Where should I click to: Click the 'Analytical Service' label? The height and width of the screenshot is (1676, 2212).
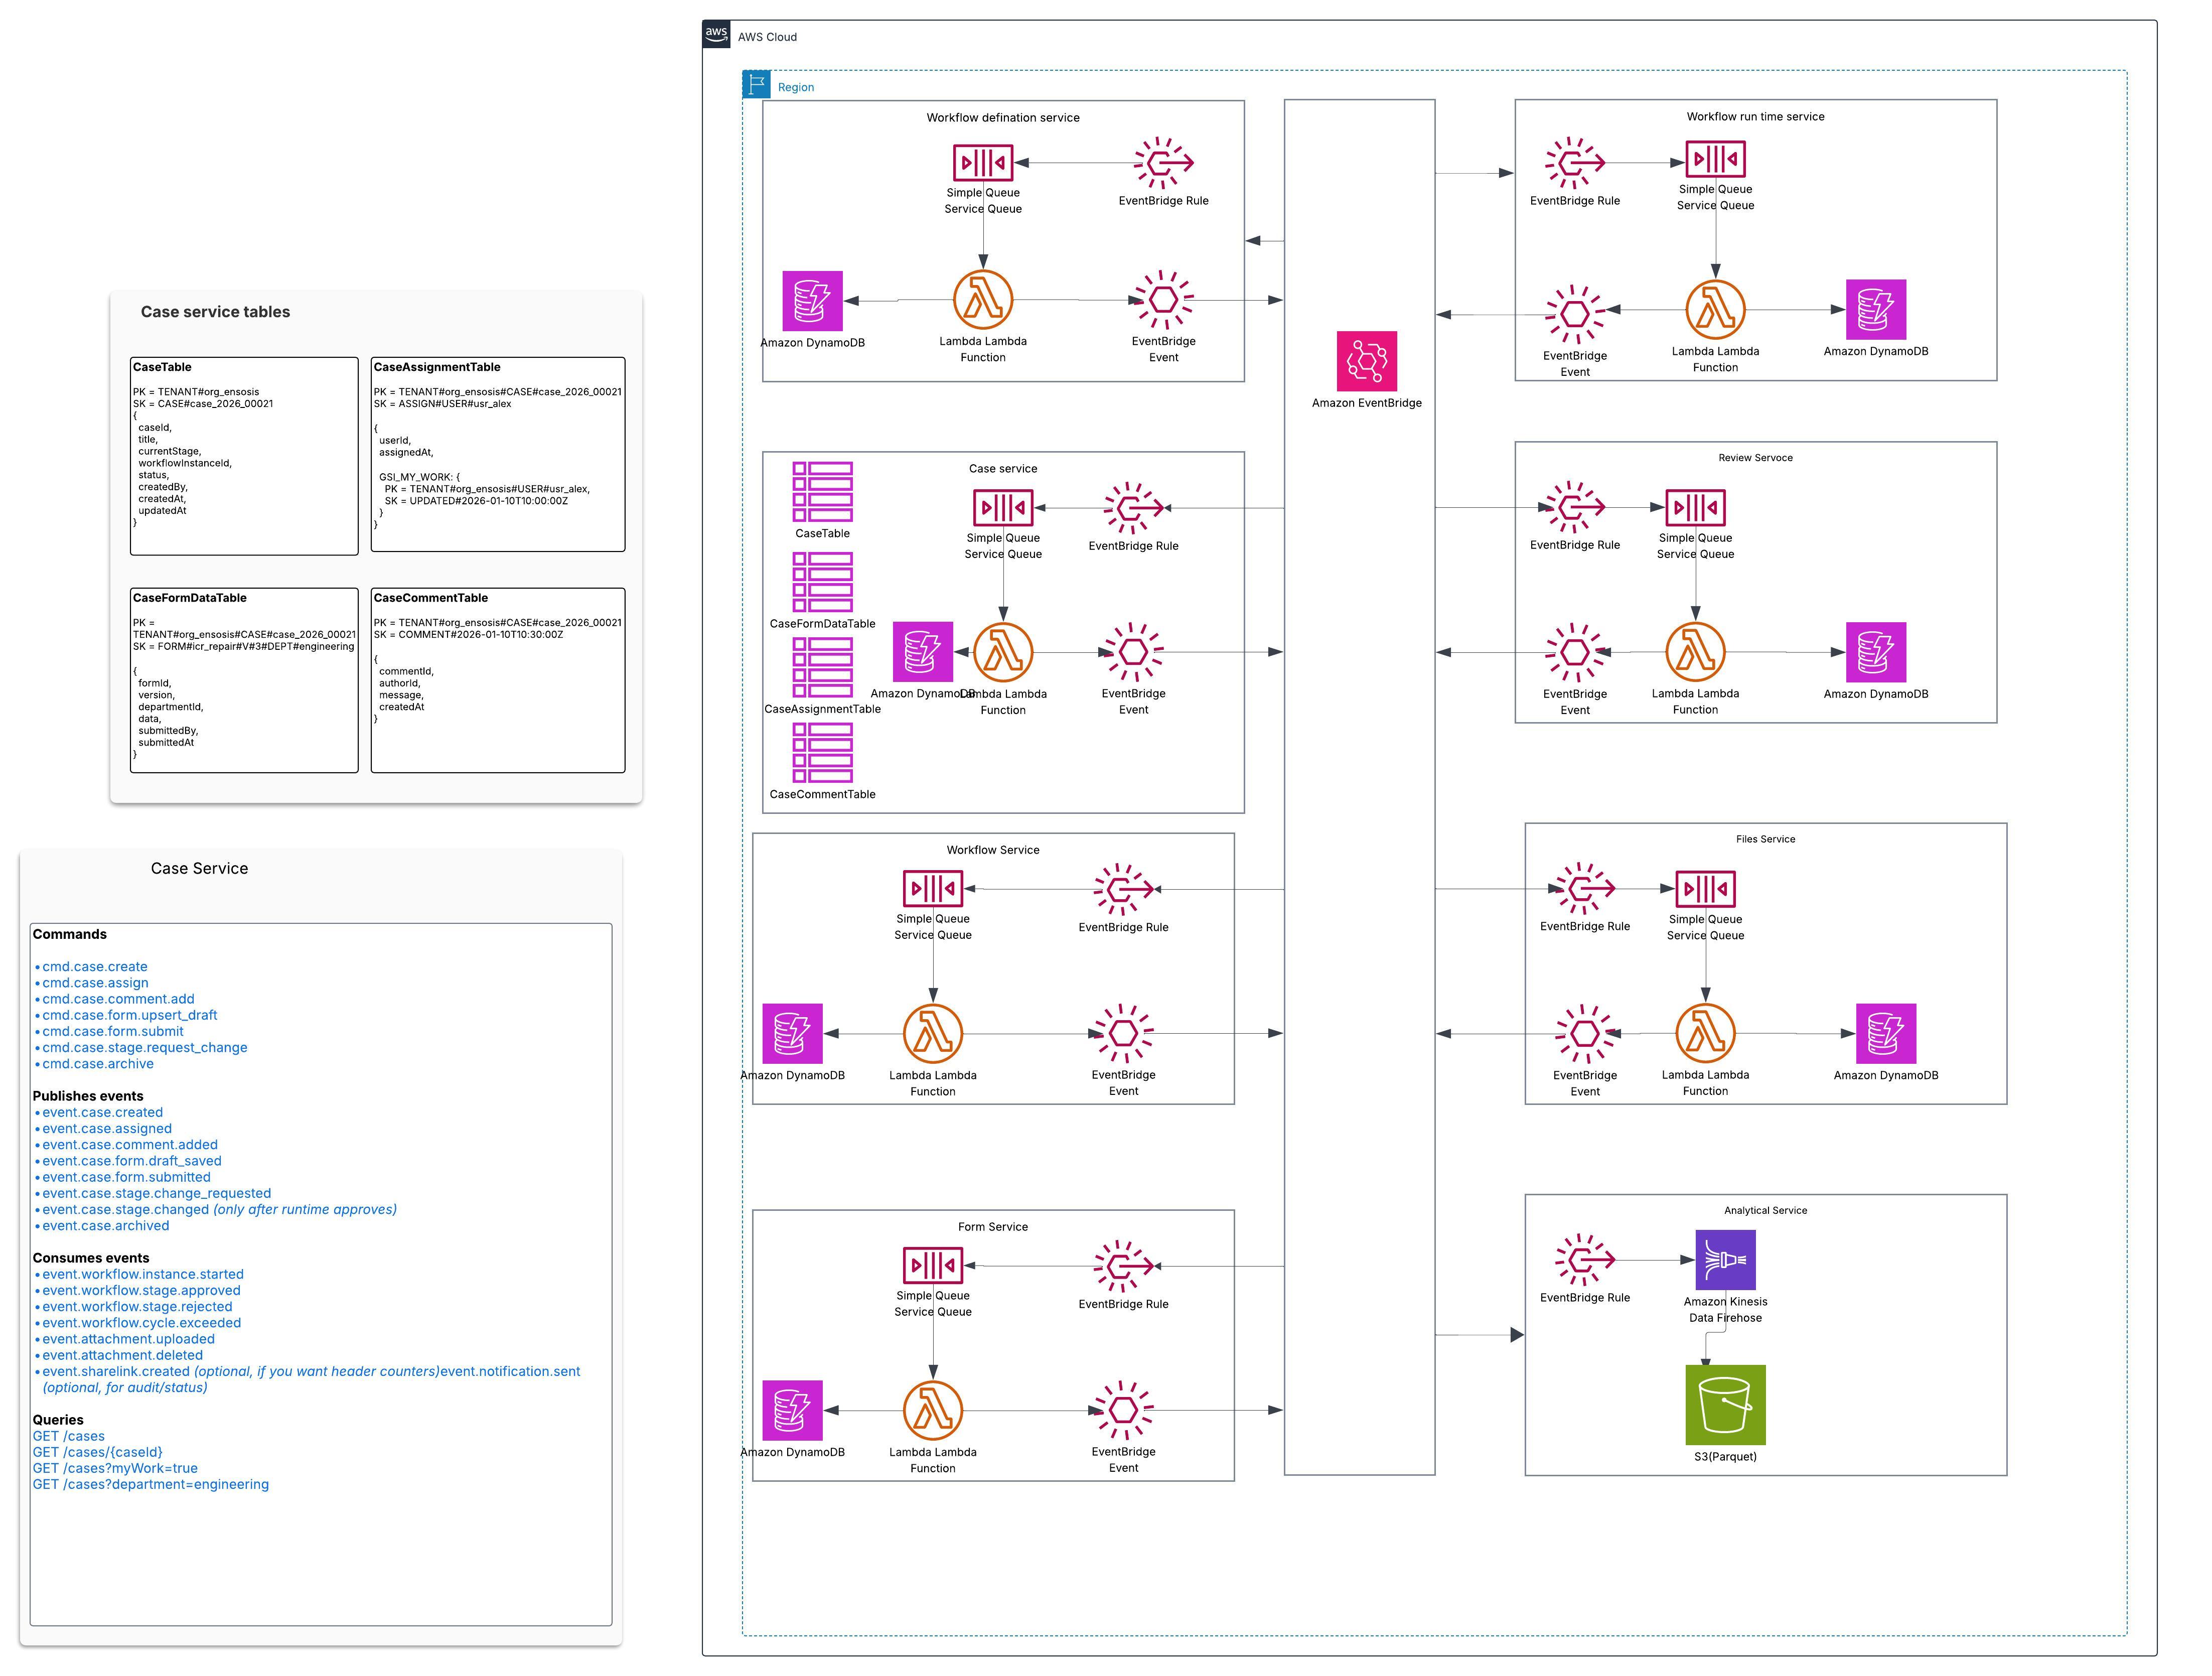coord(1765,1210)
